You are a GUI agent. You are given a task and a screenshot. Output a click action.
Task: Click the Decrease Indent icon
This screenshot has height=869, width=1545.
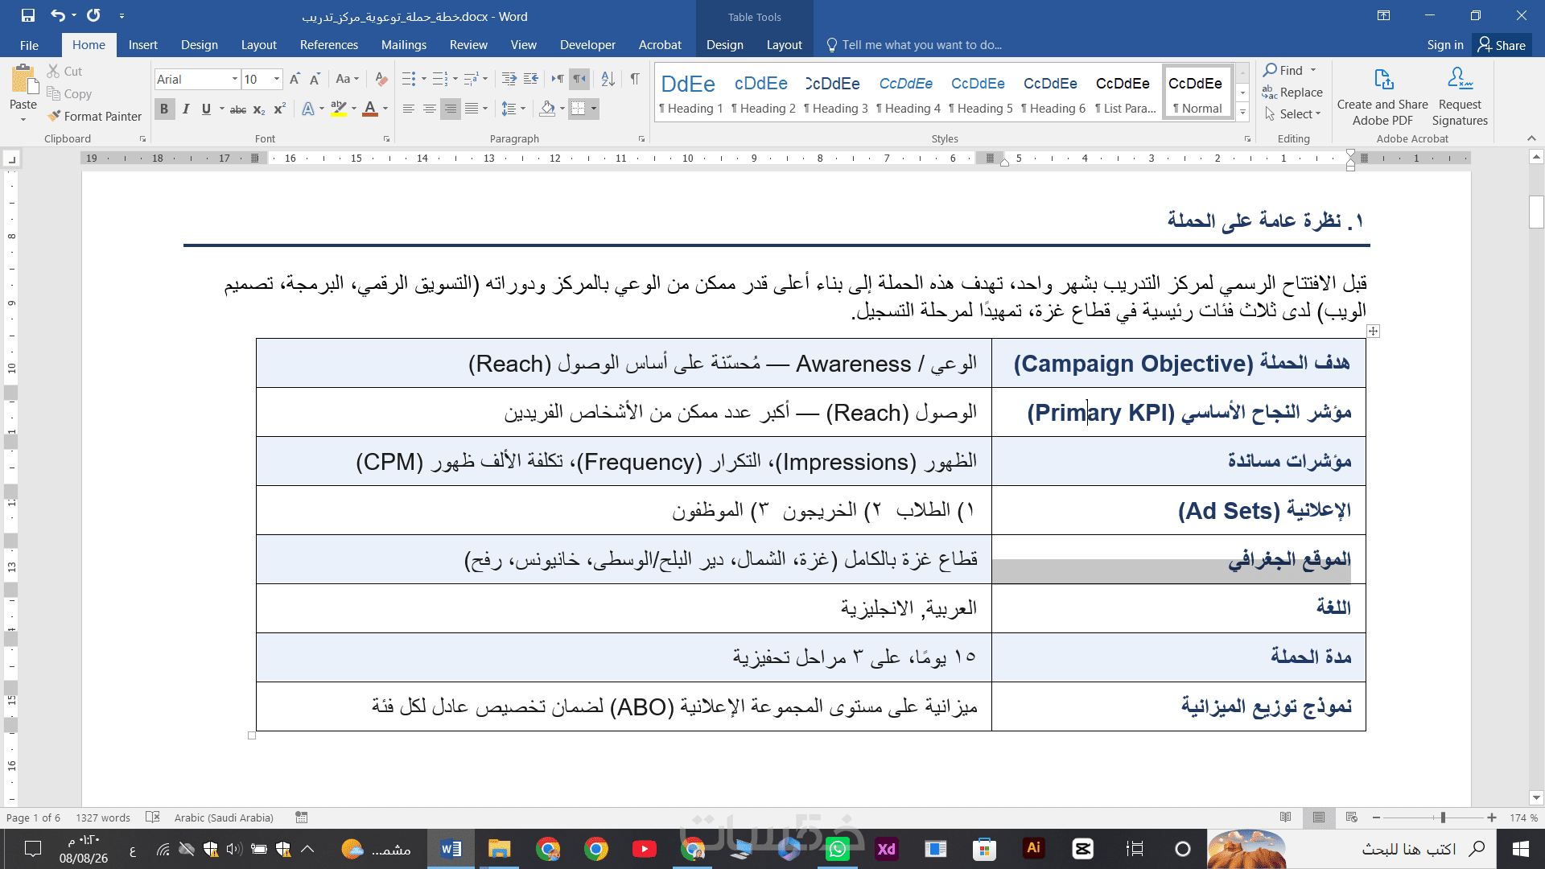509,79
